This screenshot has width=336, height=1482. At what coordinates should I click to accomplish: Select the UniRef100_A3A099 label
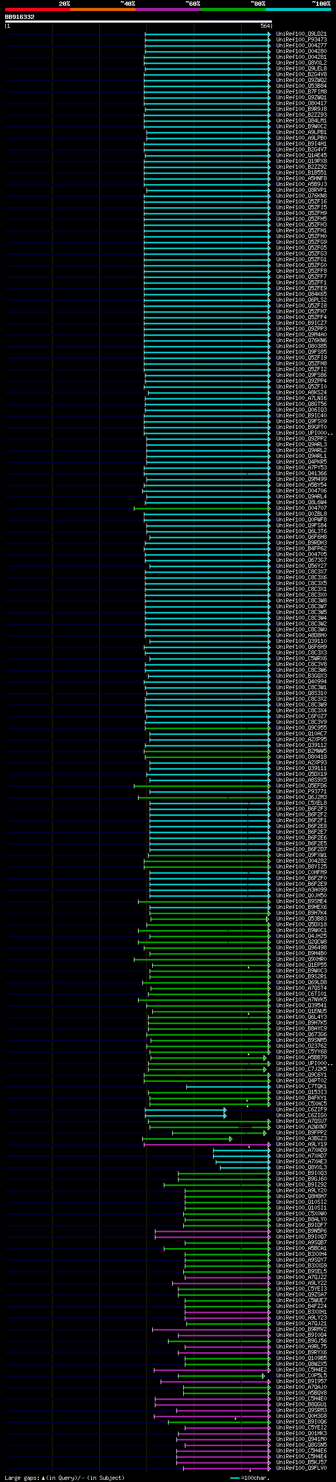(x=301, y=890)
